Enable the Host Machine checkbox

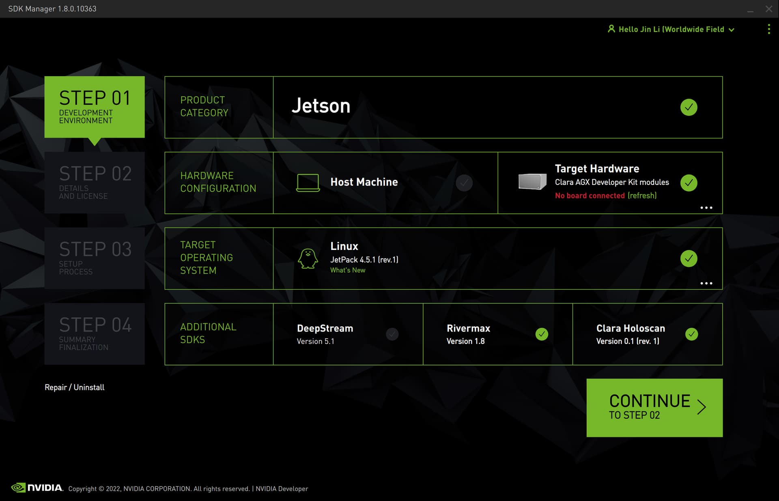pyautogui.click(x=464, y=183)
